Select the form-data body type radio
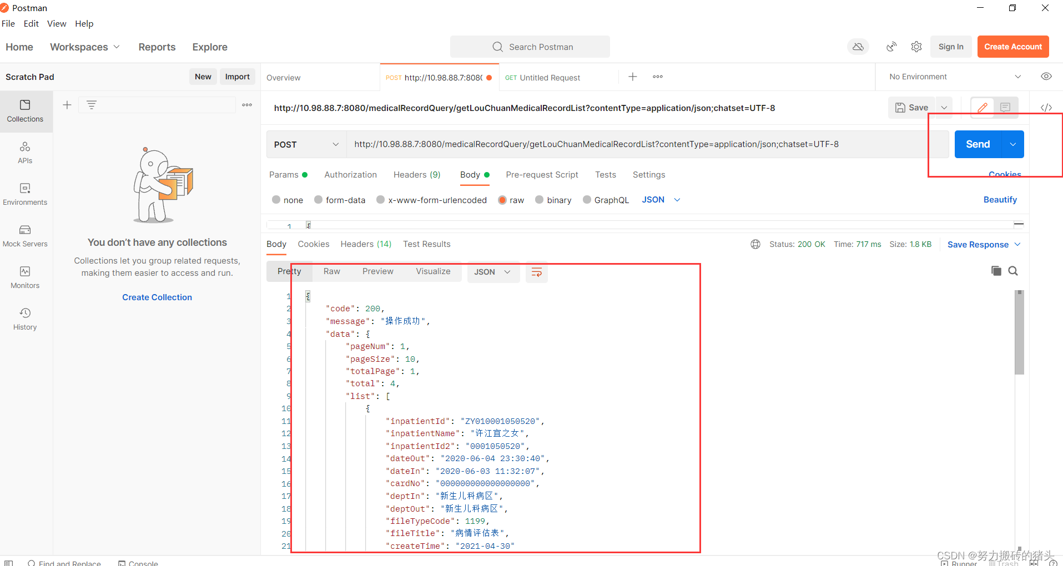 click(318, 200)
